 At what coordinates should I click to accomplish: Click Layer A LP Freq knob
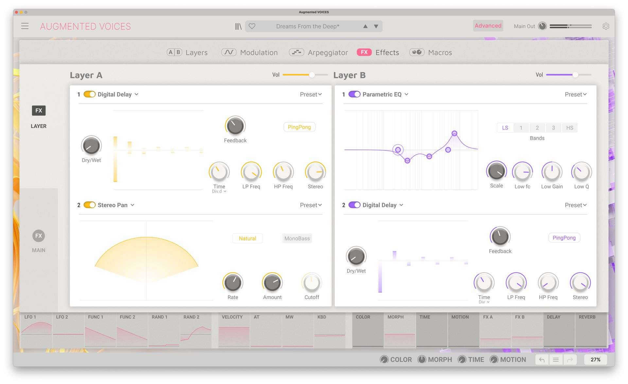coord(251,172)
